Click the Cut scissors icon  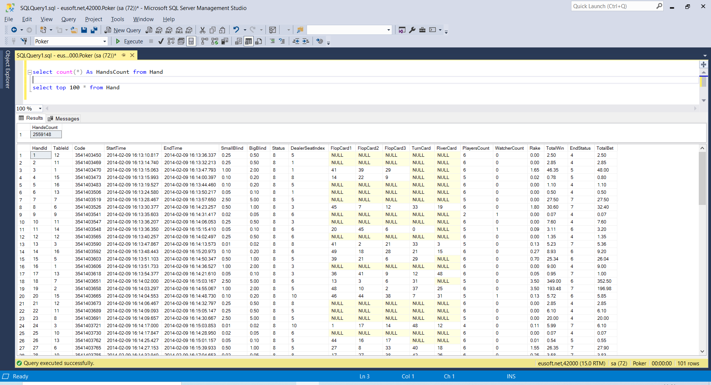[203, 30]
